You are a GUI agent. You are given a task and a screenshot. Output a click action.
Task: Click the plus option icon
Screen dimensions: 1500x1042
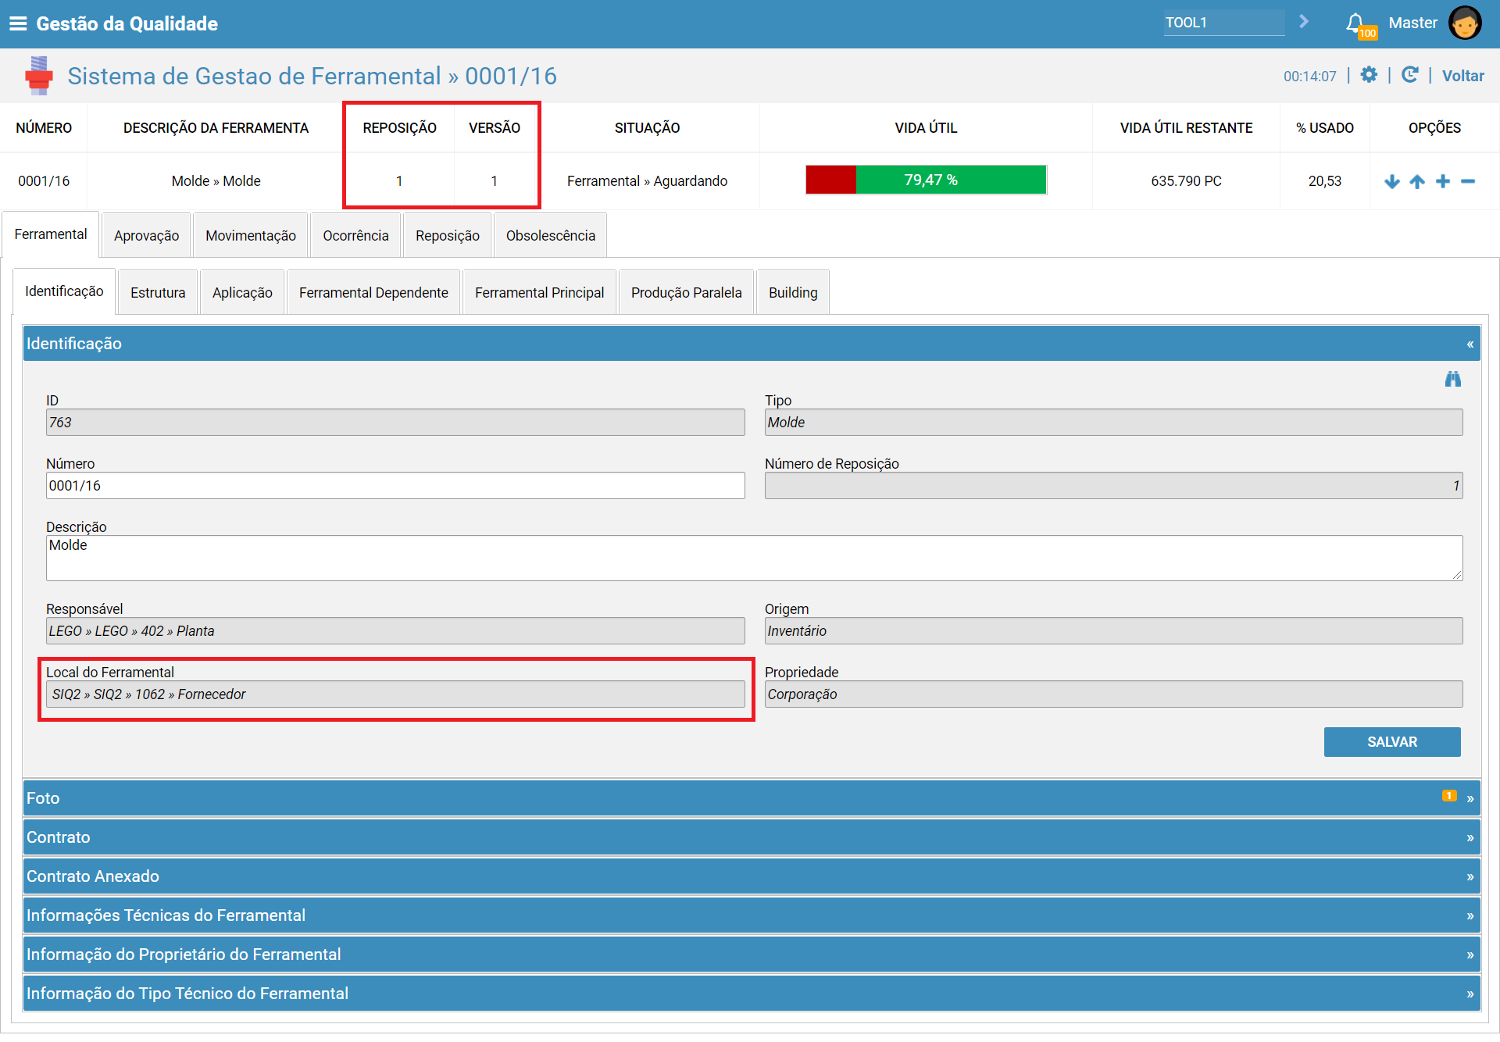pos(1443,181)
